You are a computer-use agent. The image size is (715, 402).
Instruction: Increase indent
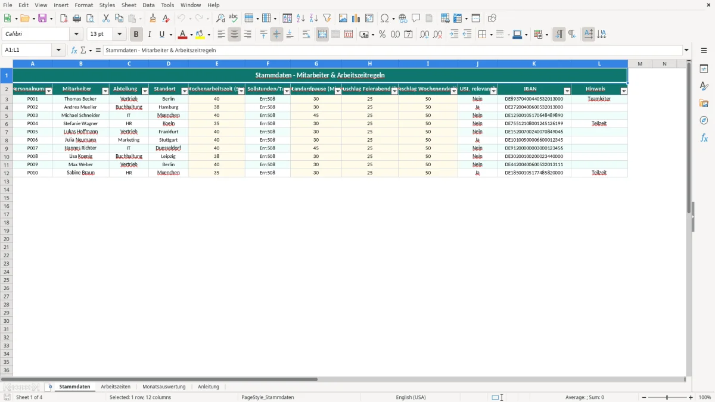[454, 35]
